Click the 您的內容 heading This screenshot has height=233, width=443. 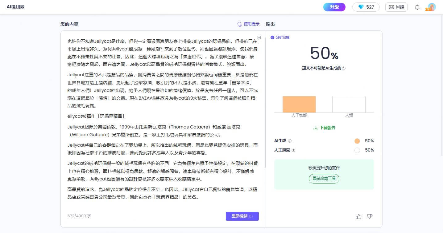[x=69, y=24]
